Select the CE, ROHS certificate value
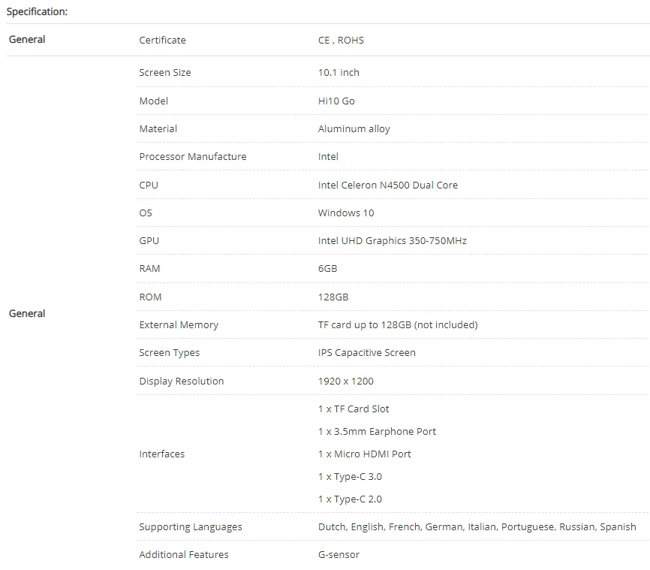650x570 pixels. pos(341,40)
